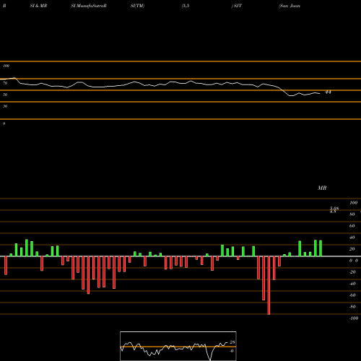This screenshot has height=361, width=361.
Task: Click the 'SI MunafaSutraR' header text
Action: coord(89,6)
